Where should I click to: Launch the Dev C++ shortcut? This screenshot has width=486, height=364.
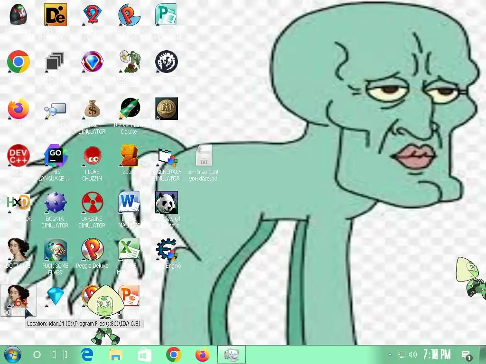point(19,155)
